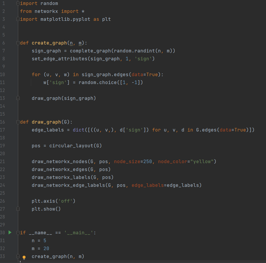This screenshot has width=266, height=263.
Task: Click 'networkx' in the from-import statement
Action: [46, 11]
